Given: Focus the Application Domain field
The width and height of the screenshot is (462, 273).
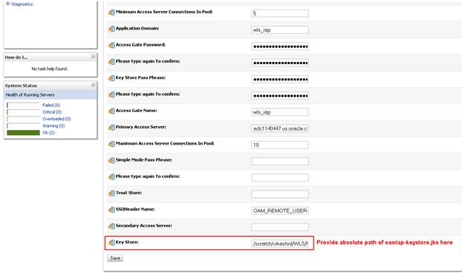Looking at the screenshot, I should tap(280, 30).
